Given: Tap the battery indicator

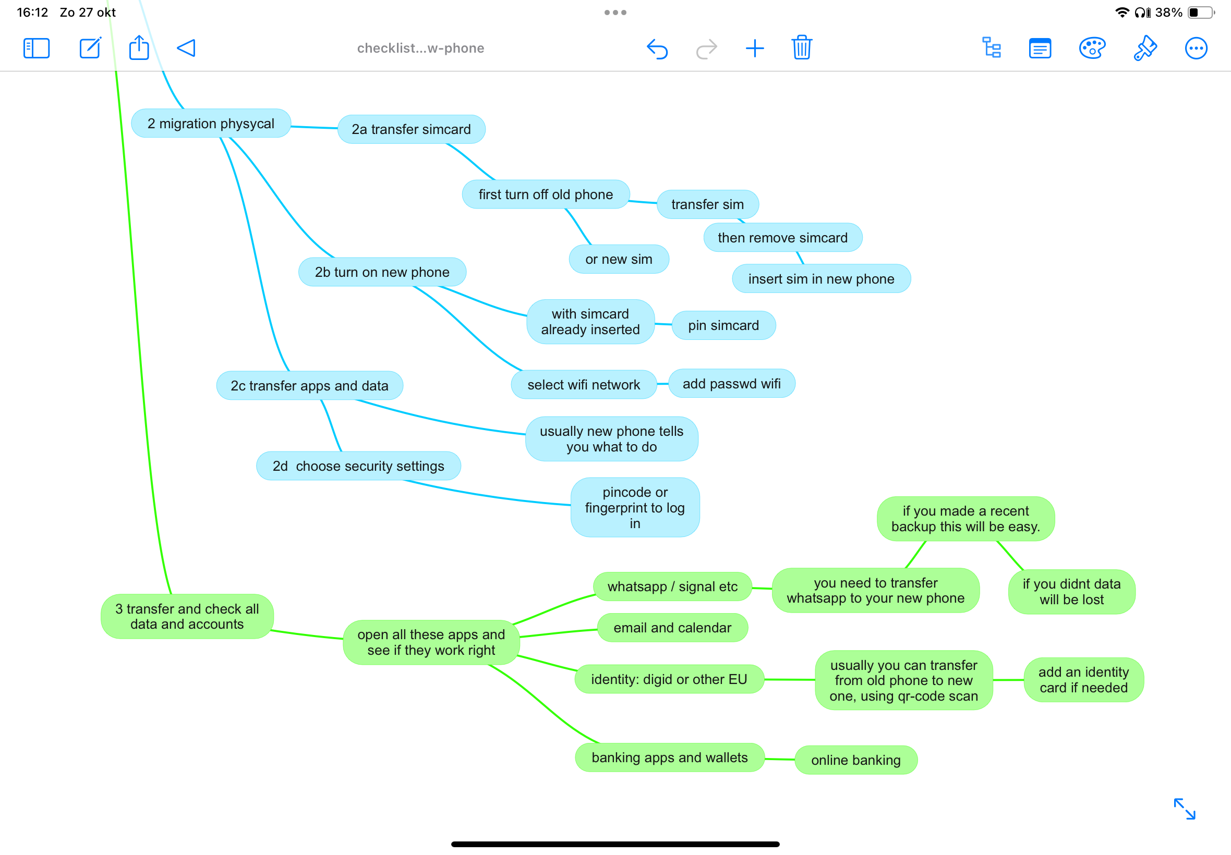Looking at the screenshot, I should point(1201,13).
